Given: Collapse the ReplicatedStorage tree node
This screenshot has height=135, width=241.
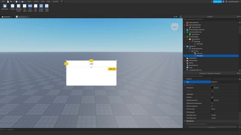Looking at the screenshot, I should 185,25.
